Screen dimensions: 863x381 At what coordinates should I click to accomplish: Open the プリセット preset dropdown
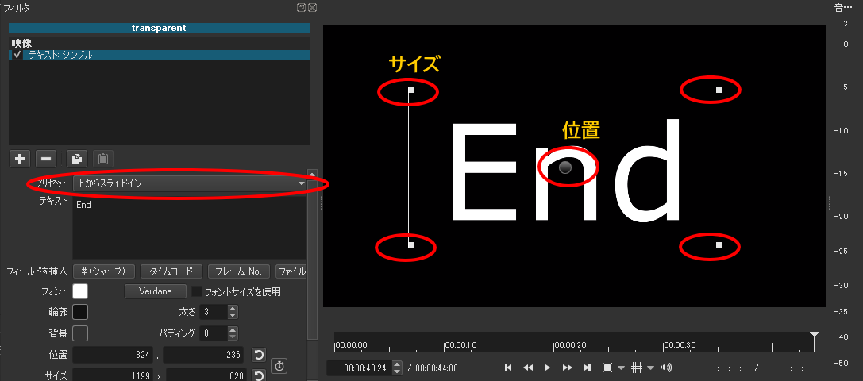click(190, 183)
